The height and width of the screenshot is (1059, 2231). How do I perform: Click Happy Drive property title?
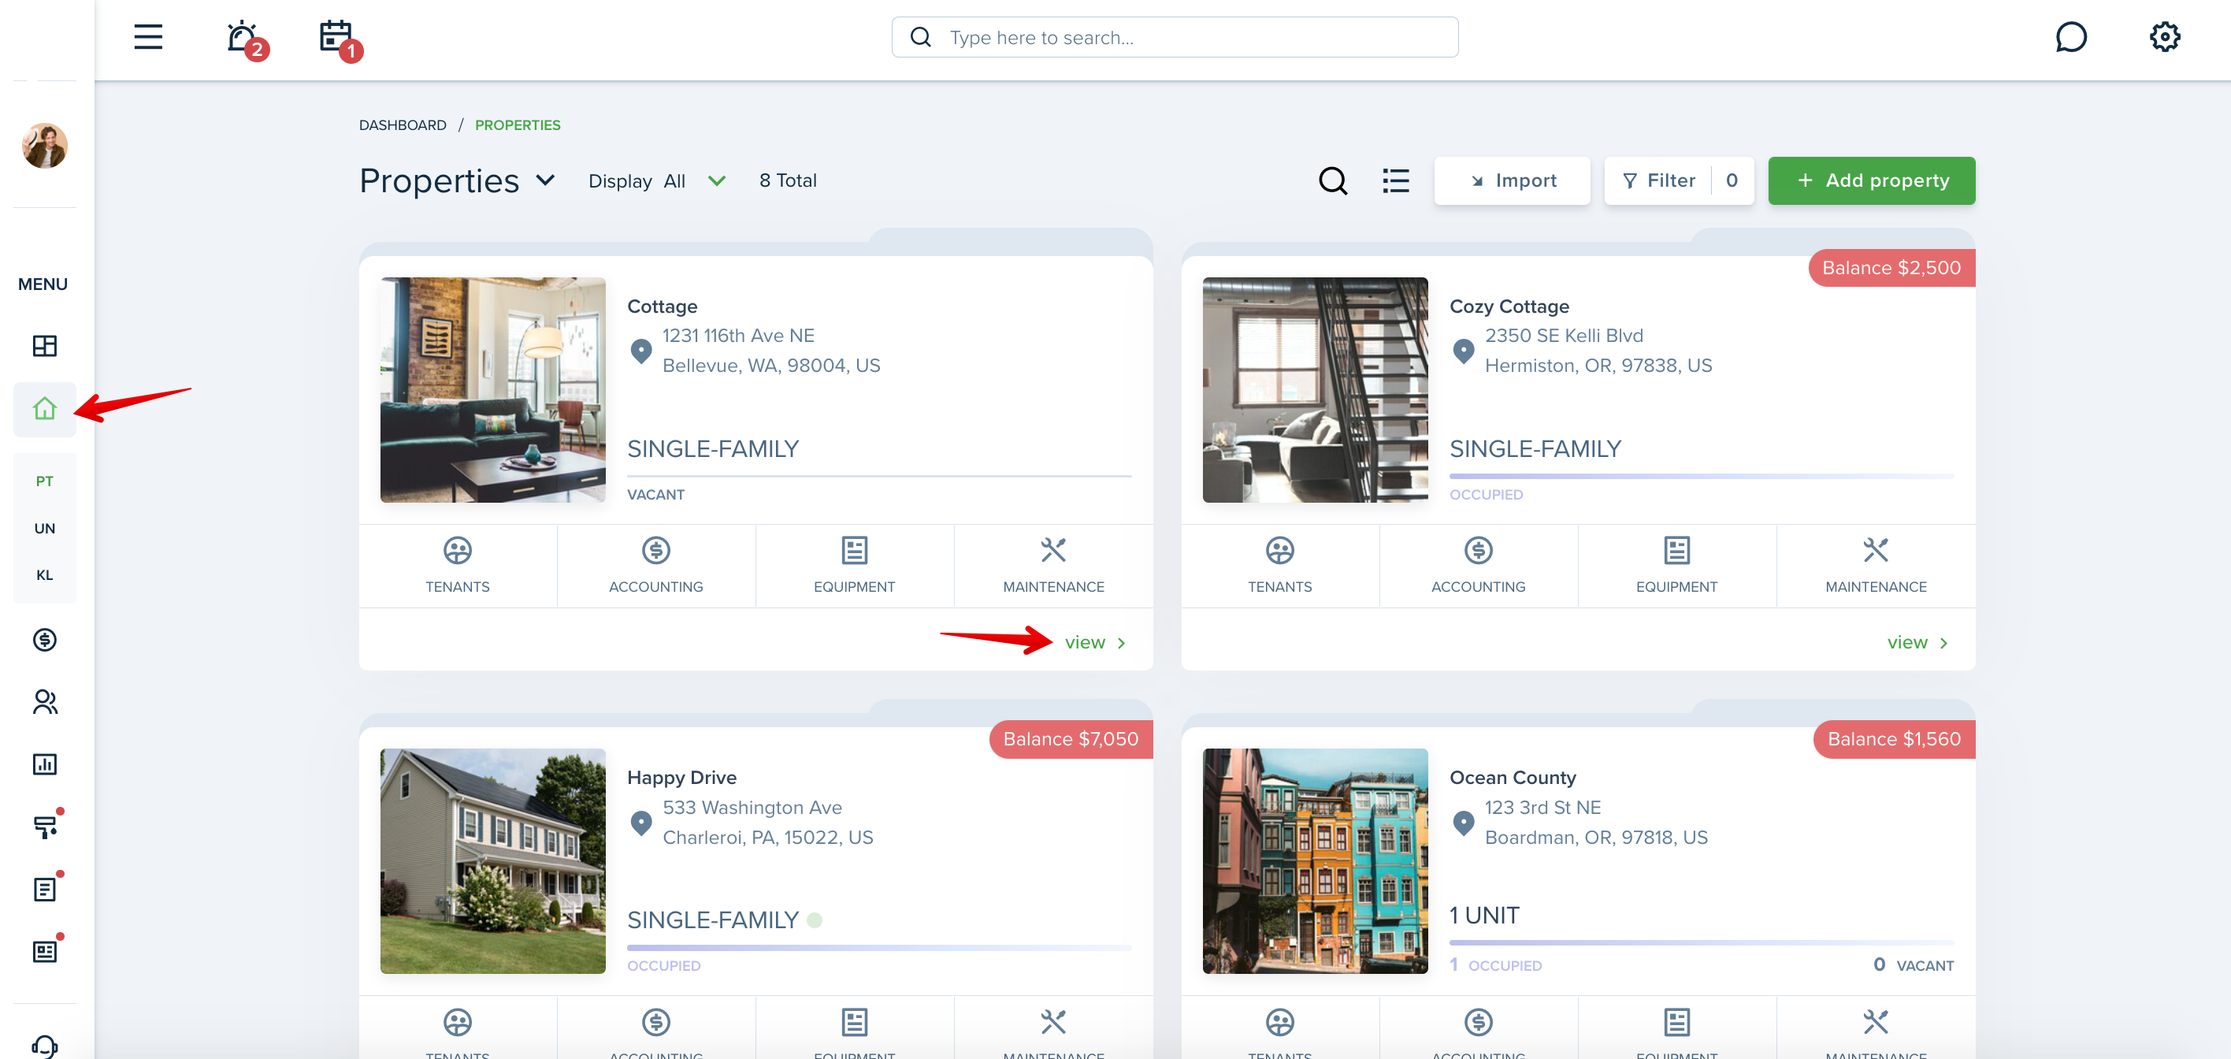click(x=681, y=778)
